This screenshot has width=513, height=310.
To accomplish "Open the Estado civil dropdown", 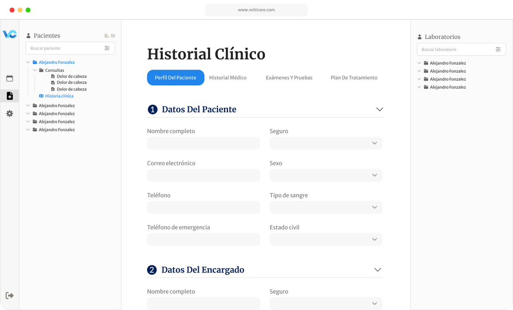I will (326, 239).
